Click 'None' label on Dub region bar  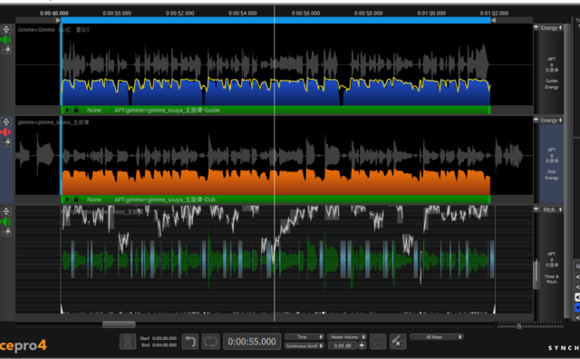(93, 199)
